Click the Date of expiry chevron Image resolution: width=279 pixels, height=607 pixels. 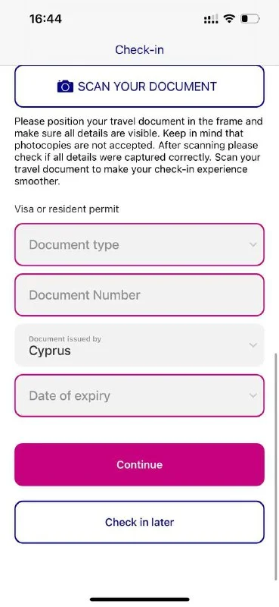click(x=253, y=395)
